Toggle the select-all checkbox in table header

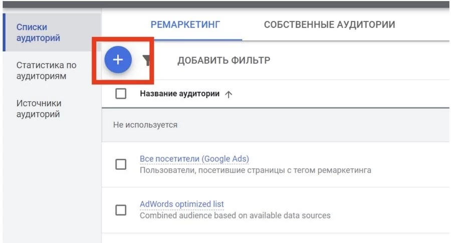[x=121, y=94]
